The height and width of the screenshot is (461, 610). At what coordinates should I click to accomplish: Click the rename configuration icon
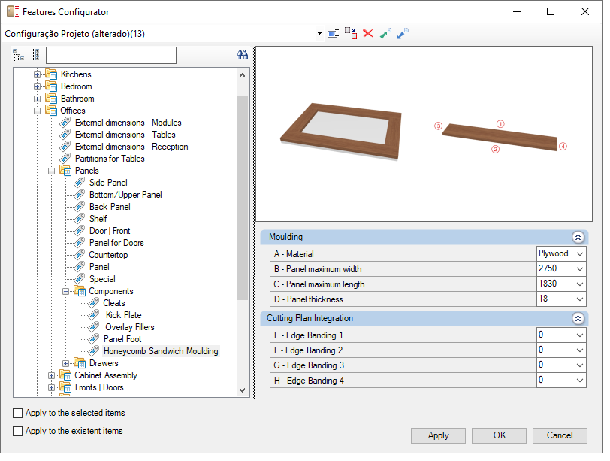[x=333, y=34]
